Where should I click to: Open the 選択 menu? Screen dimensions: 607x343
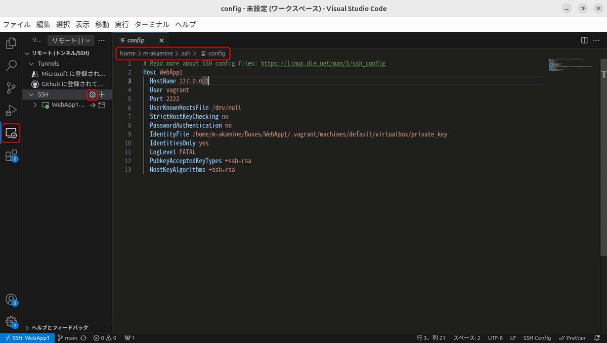point(63,24)
